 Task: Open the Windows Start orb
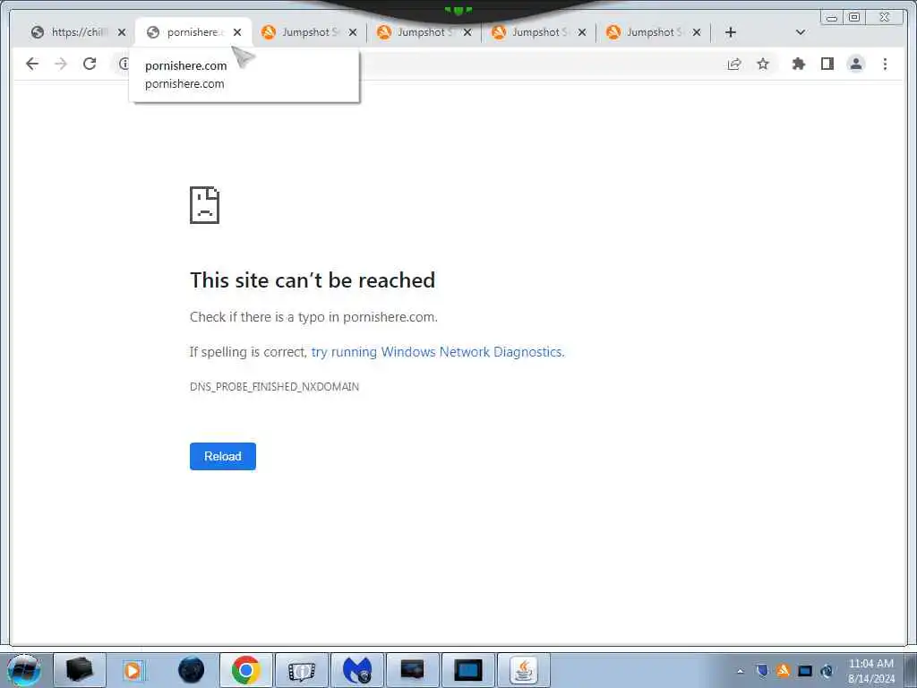24,670
